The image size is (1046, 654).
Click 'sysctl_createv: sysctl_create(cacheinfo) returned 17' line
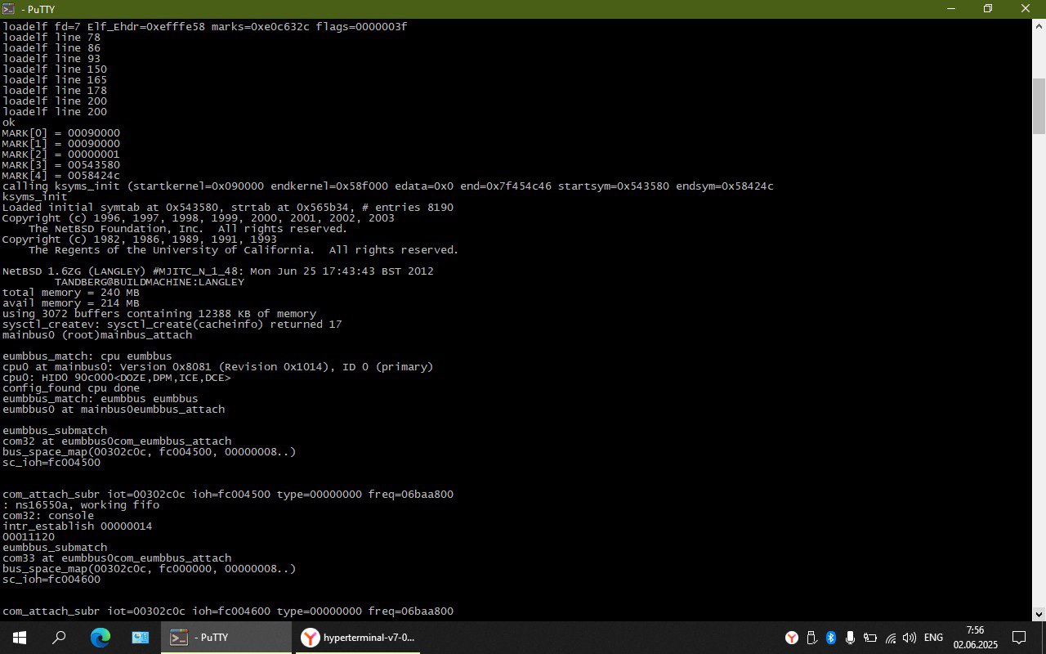click(x=172, y=325)
